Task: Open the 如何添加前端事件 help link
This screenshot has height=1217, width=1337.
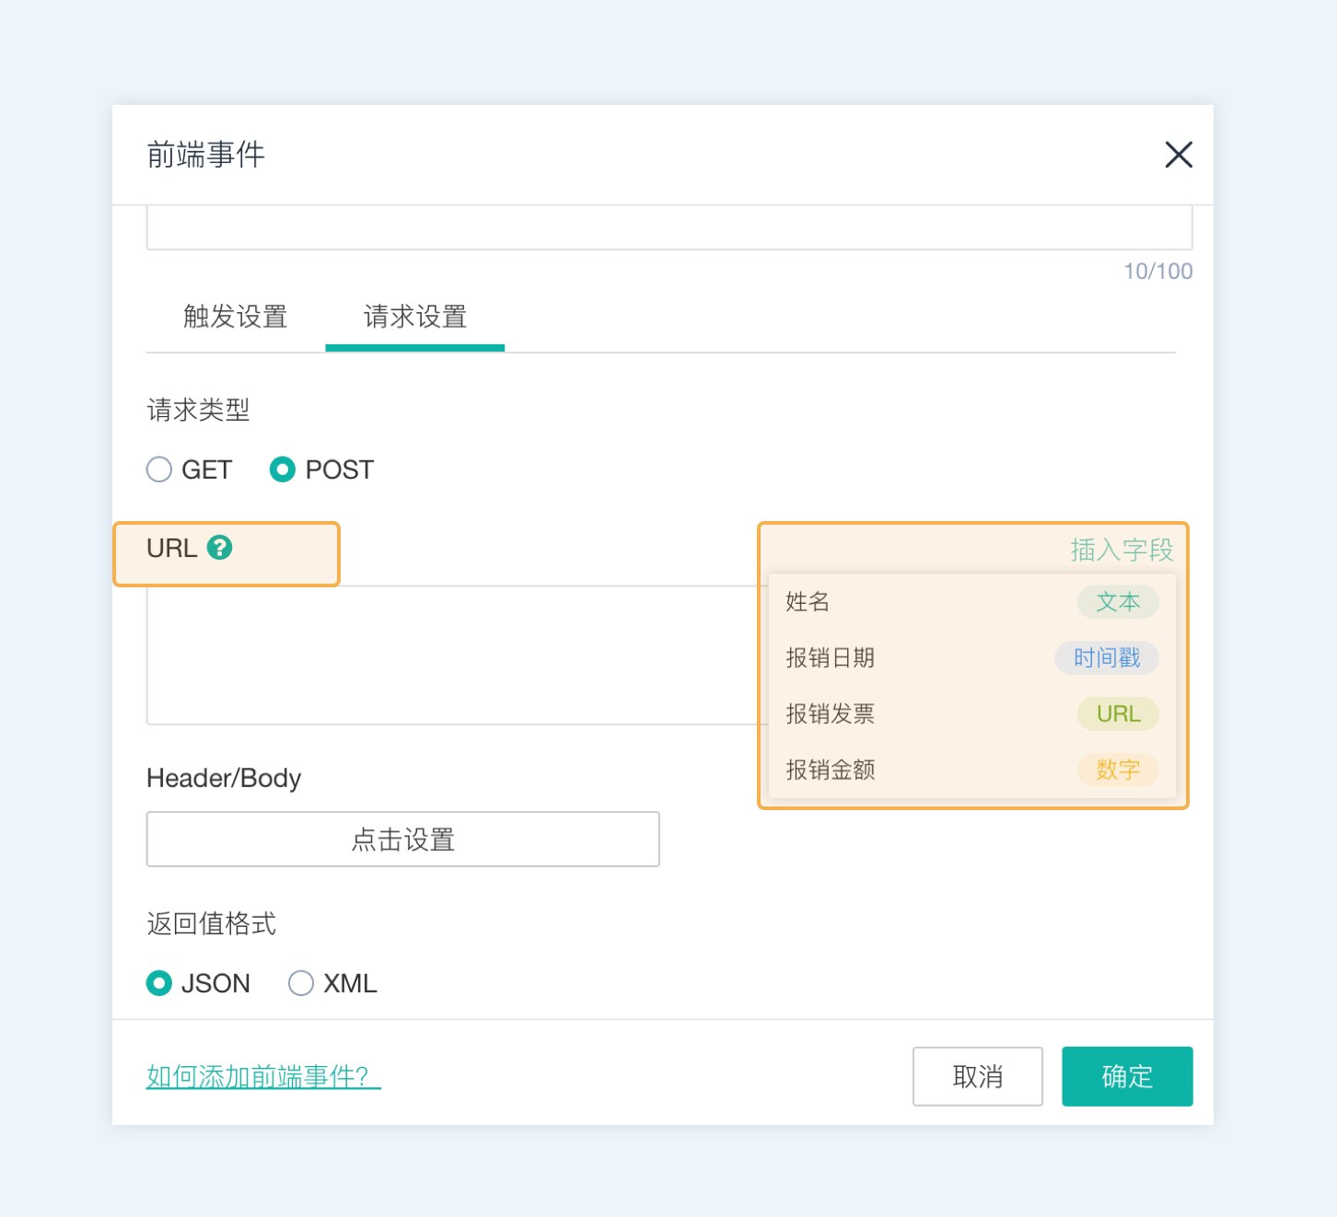Action: pos(263,1076)
